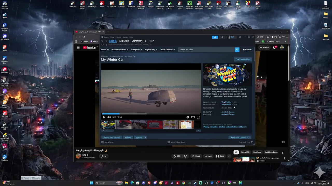Image resolution: width=332 pixels, height=186 pixels.
Task: Click Steam announcements megaphone button
Action: [215, 37]
